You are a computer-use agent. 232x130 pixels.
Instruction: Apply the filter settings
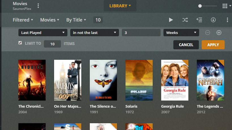click(x=213, y=45)
